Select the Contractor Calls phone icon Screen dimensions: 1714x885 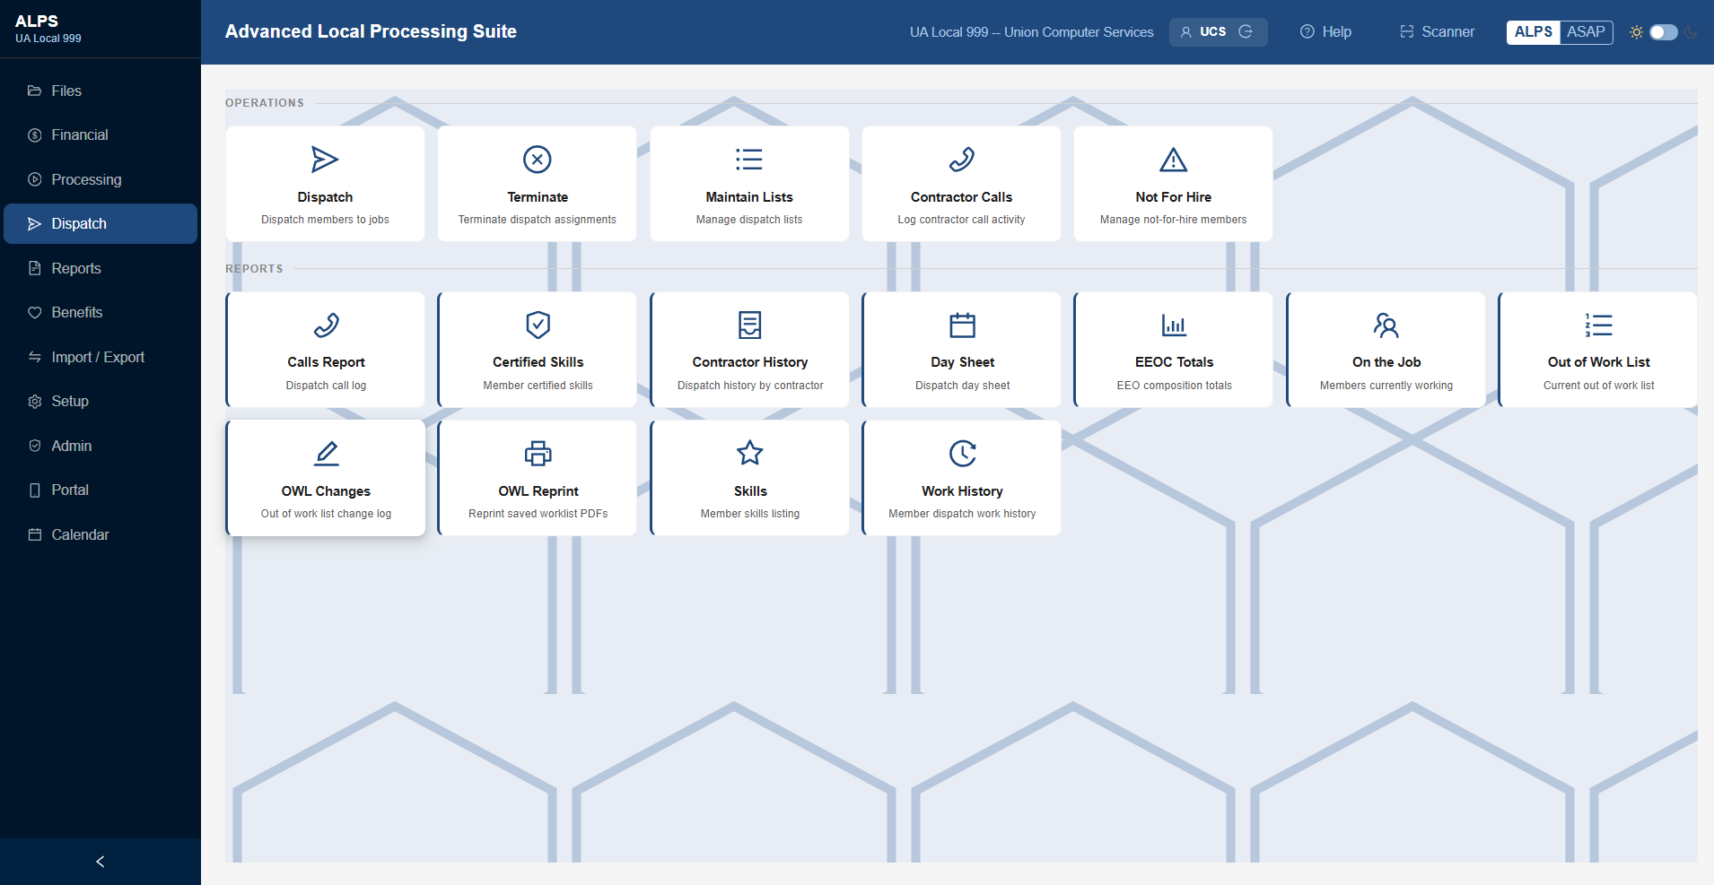(x=961, y=160)
